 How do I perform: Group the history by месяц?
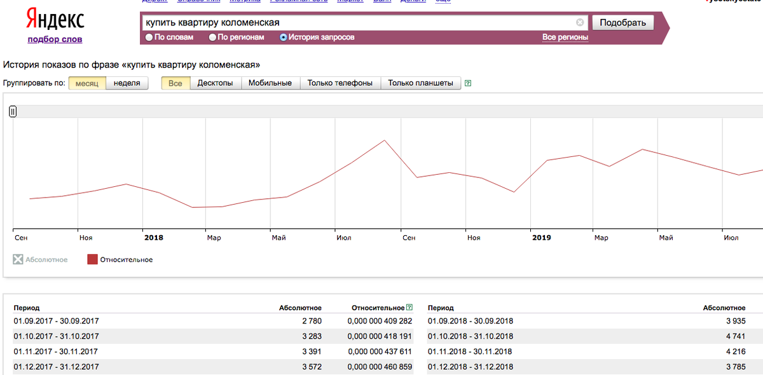87,83
